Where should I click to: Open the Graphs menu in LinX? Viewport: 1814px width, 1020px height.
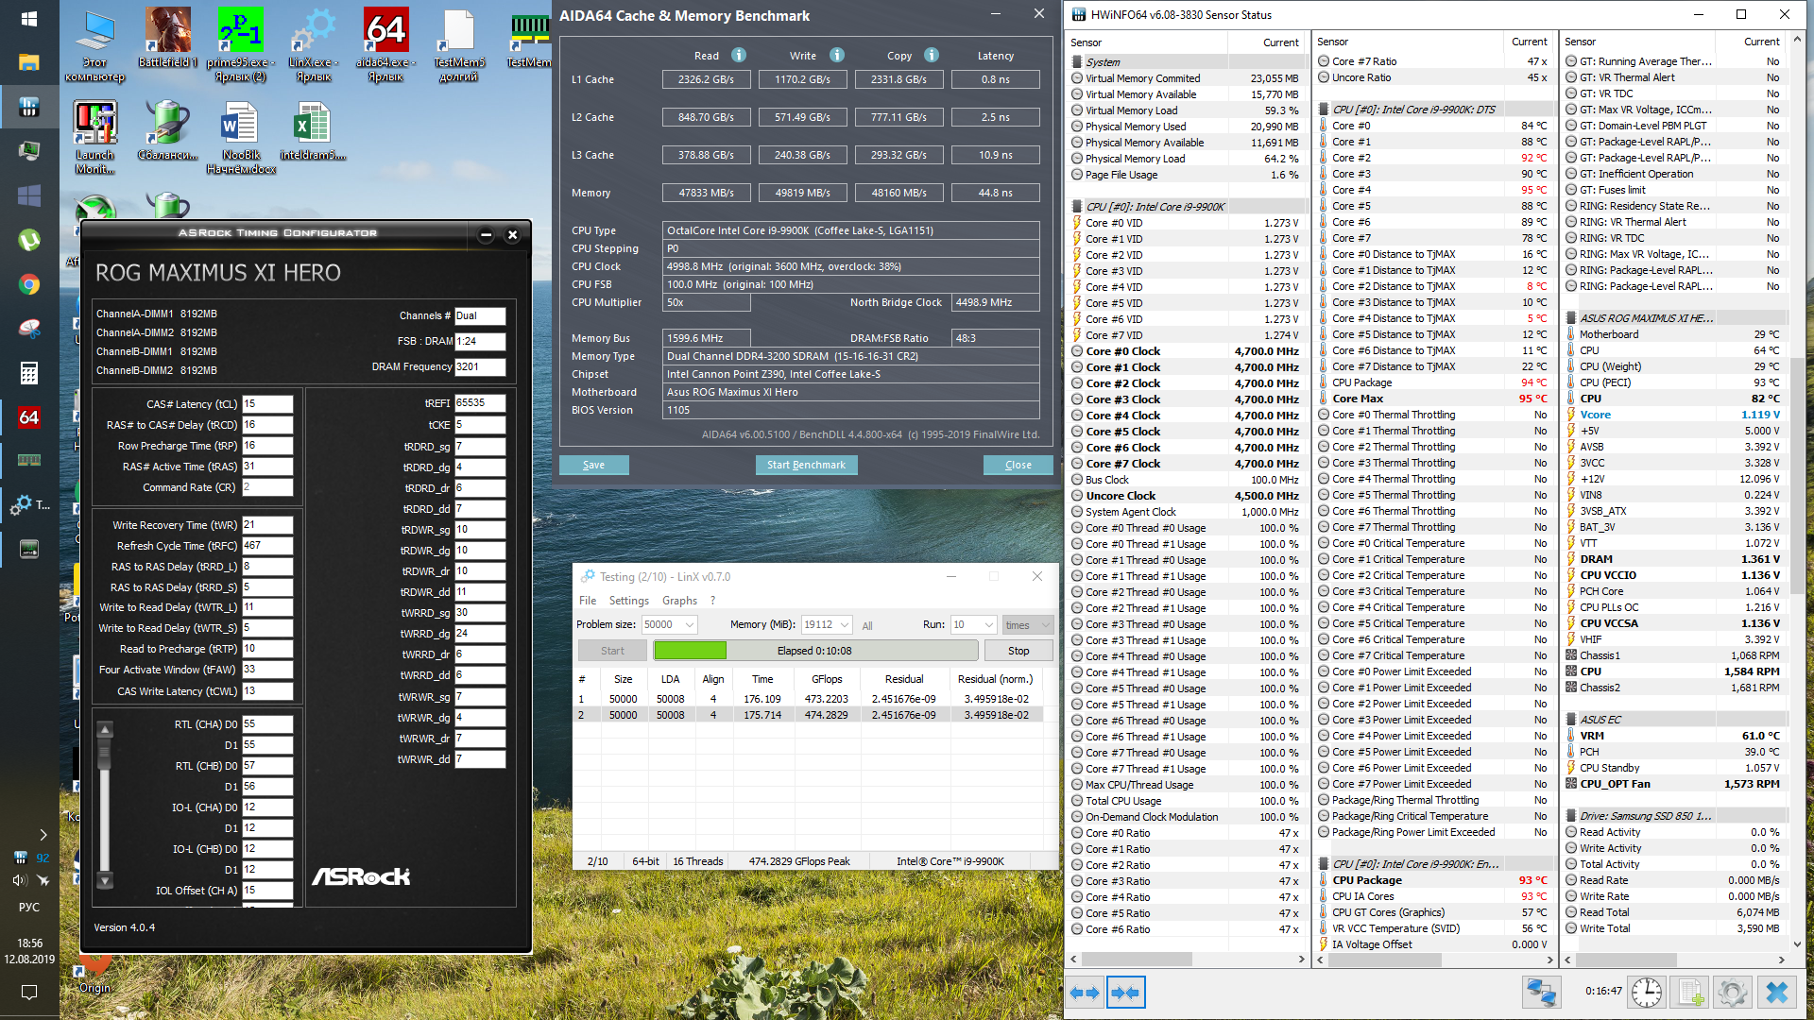[x=679, y=601]
